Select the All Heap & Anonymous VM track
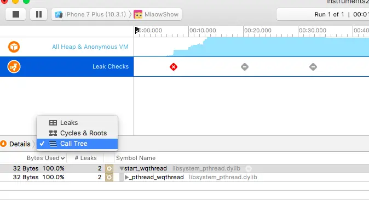 click(x=67, y=47)
